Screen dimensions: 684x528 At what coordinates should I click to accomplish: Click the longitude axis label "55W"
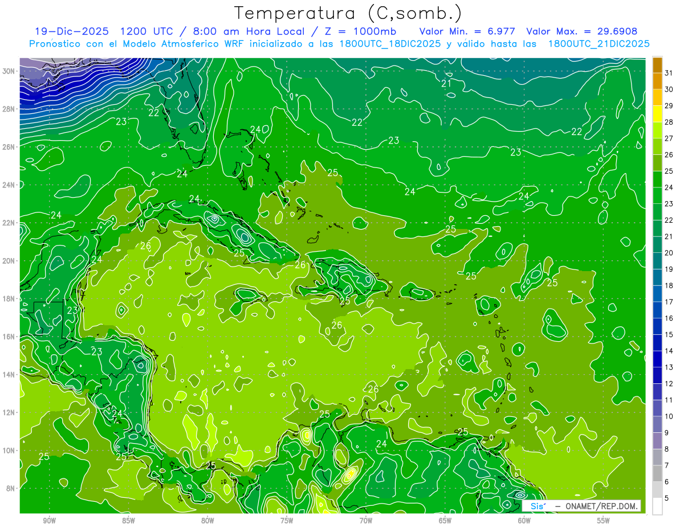(x=604, y=521)
